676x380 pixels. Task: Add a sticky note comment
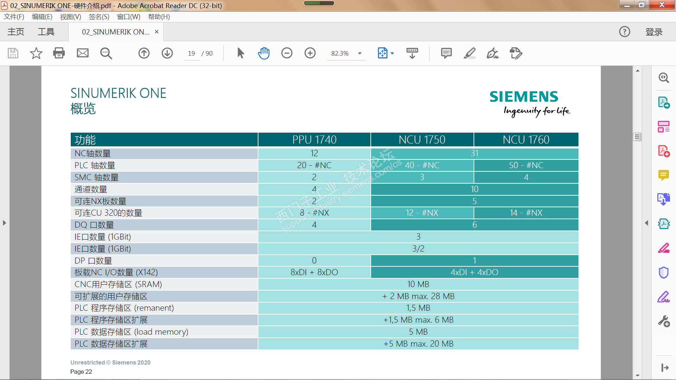pyautogui.click(x=446, y=53)
